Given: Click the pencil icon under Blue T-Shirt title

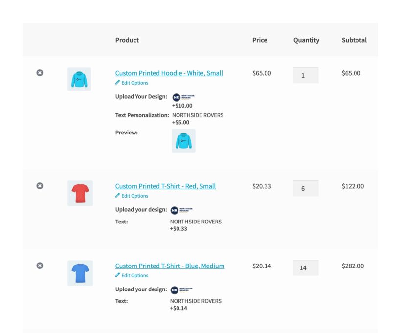Looking at the screenshot, I should coord(117,275).
